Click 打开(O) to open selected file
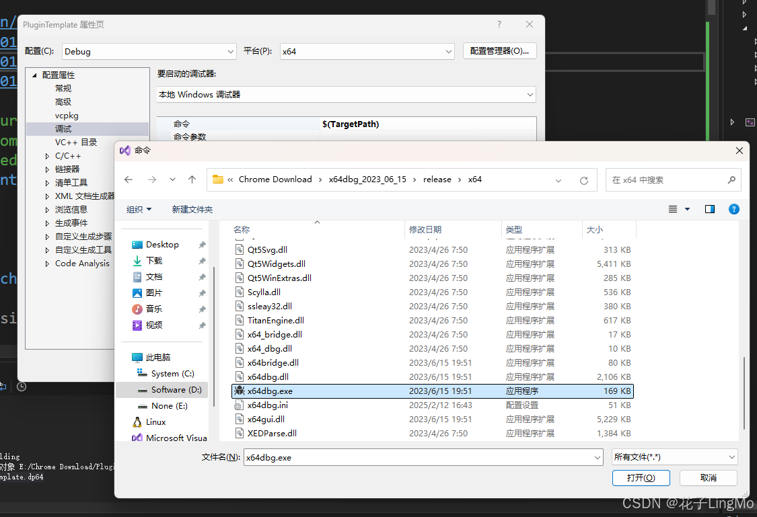The width and height of the screenshot is (757, 517). click(641, 478)
